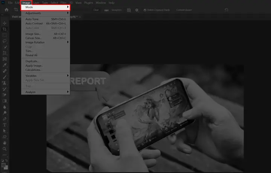Select the Rectangular Marquee tool

point(5,35)
